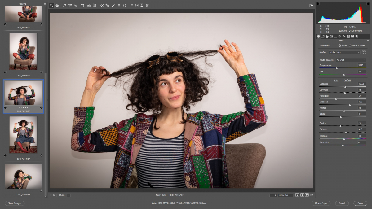Viewport: 372px width, 209px height.
Task: Choose the Red Eye Removal tool
Action: (107, 6)
